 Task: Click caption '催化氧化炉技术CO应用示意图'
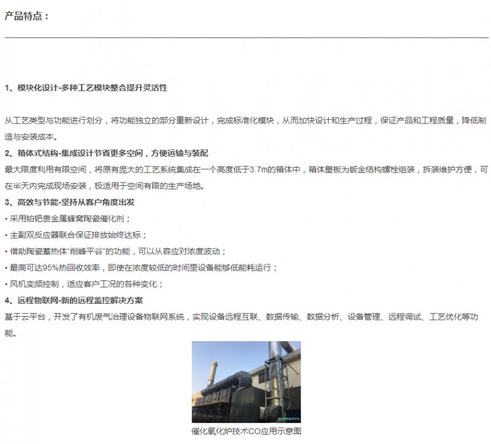(246, 431)
